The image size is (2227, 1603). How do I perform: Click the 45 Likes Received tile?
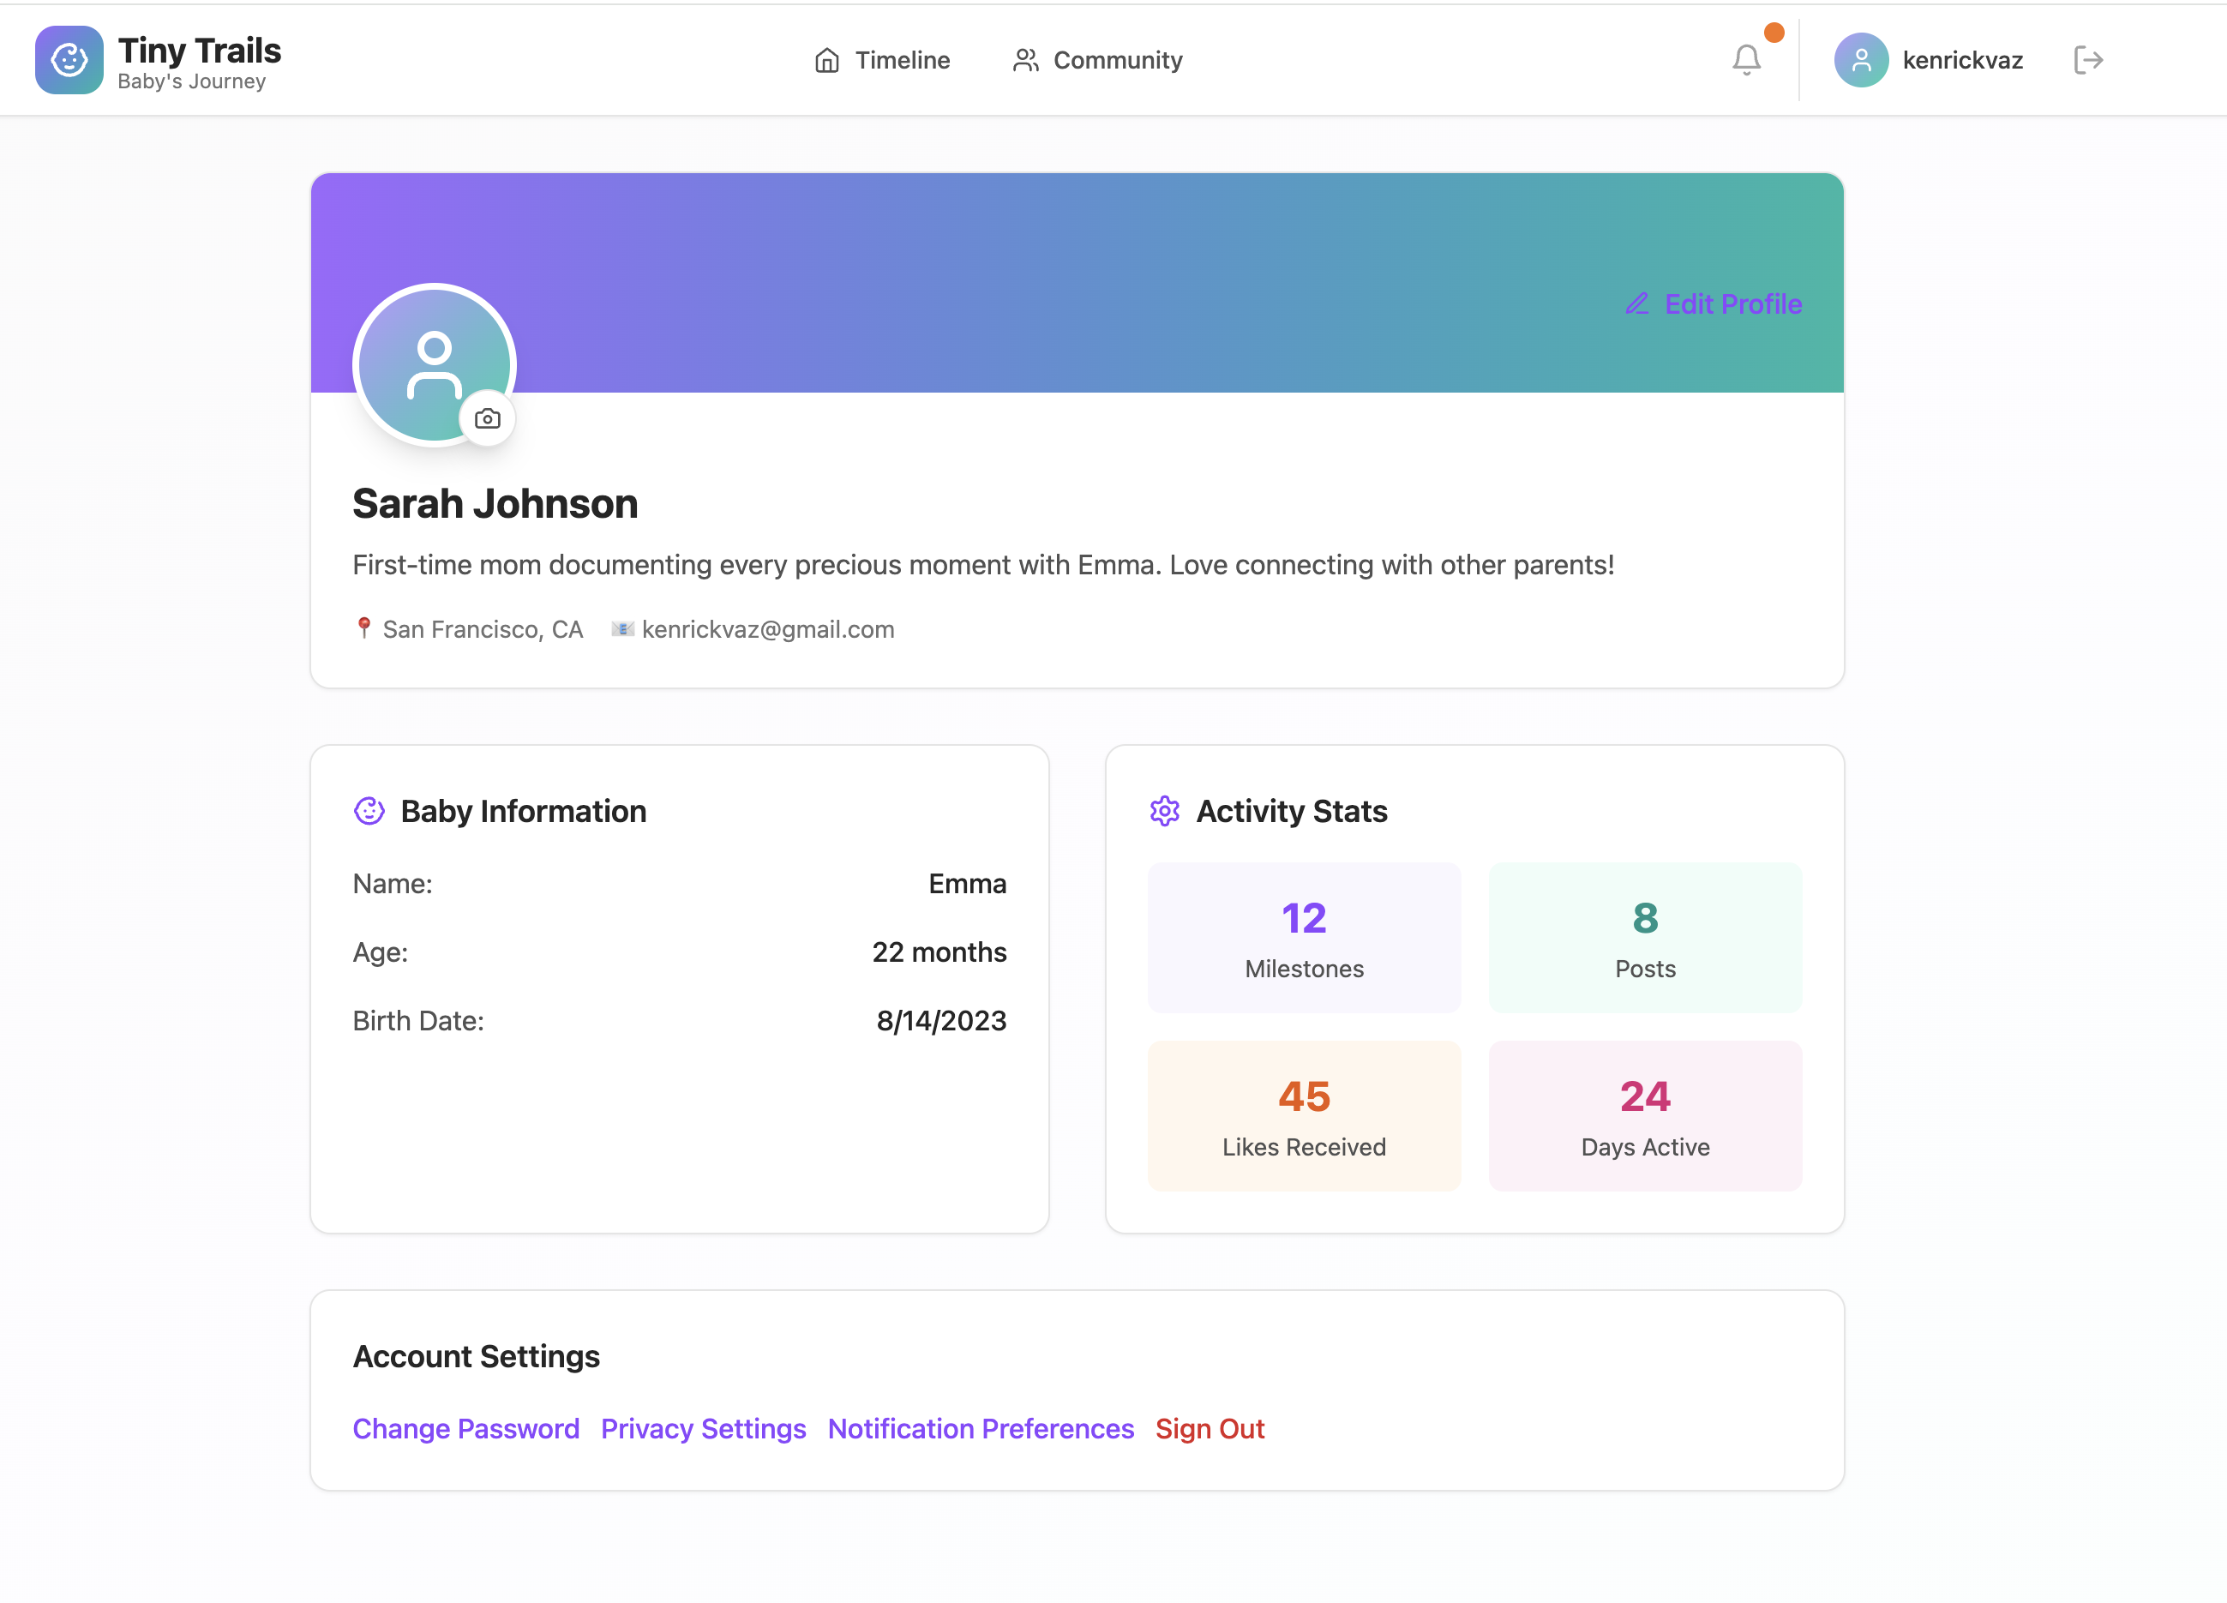tap(1304, 1116)
